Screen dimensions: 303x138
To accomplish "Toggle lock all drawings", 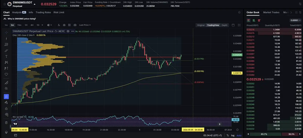I will click(x=6, y=109).
